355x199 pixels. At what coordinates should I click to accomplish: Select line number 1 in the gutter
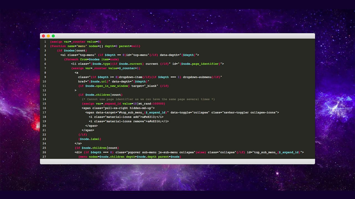(45, 41)
